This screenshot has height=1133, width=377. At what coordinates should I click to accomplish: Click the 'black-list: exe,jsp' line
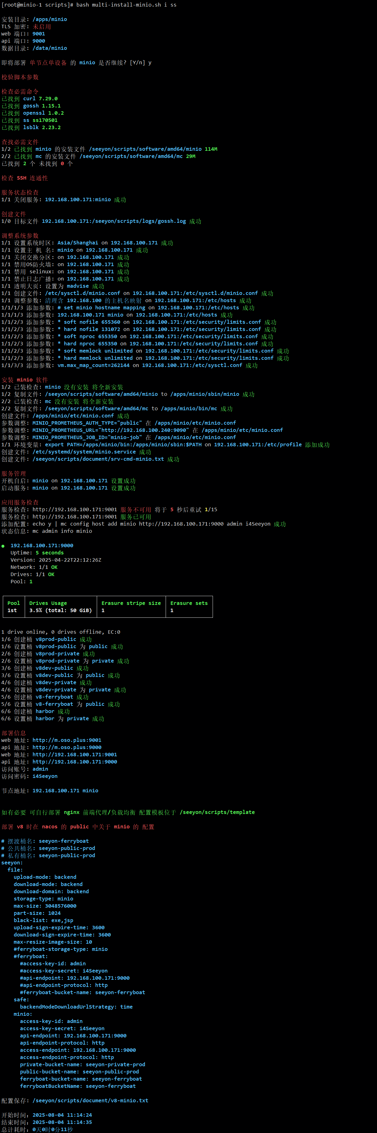tap(44, 920)
